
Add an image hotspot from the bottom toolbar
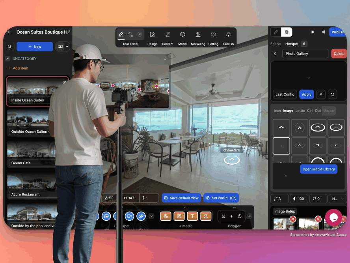coord(106,216)
